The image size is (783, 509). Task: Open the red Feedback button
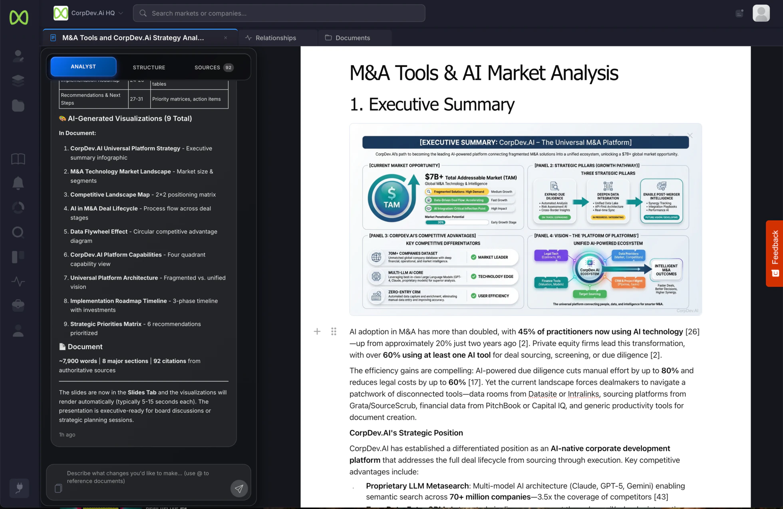774,253
